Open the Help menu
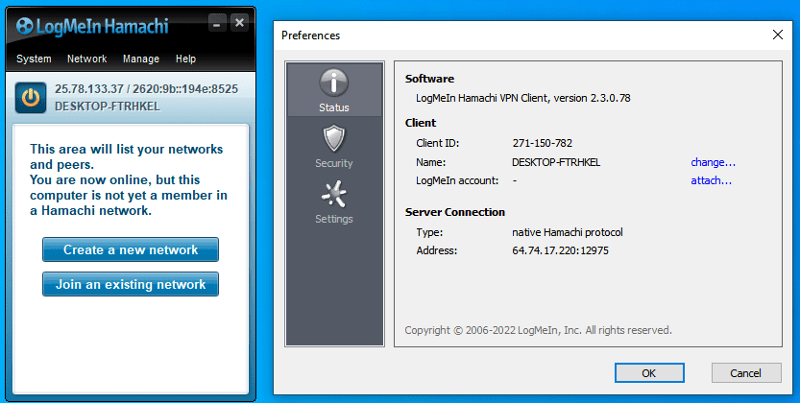This screenshot has height=403, width=800. (185, 59)
